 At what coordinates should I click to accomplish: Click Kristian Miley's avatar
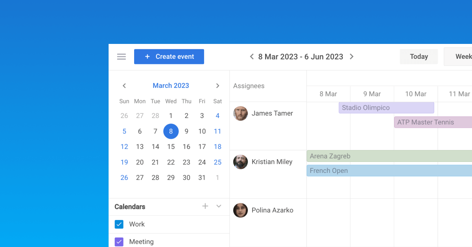[240, 162]
